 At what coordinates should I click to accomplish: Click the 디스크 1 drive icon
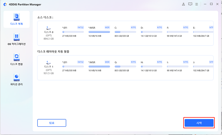pyautogui.click(x=48, y=62)
